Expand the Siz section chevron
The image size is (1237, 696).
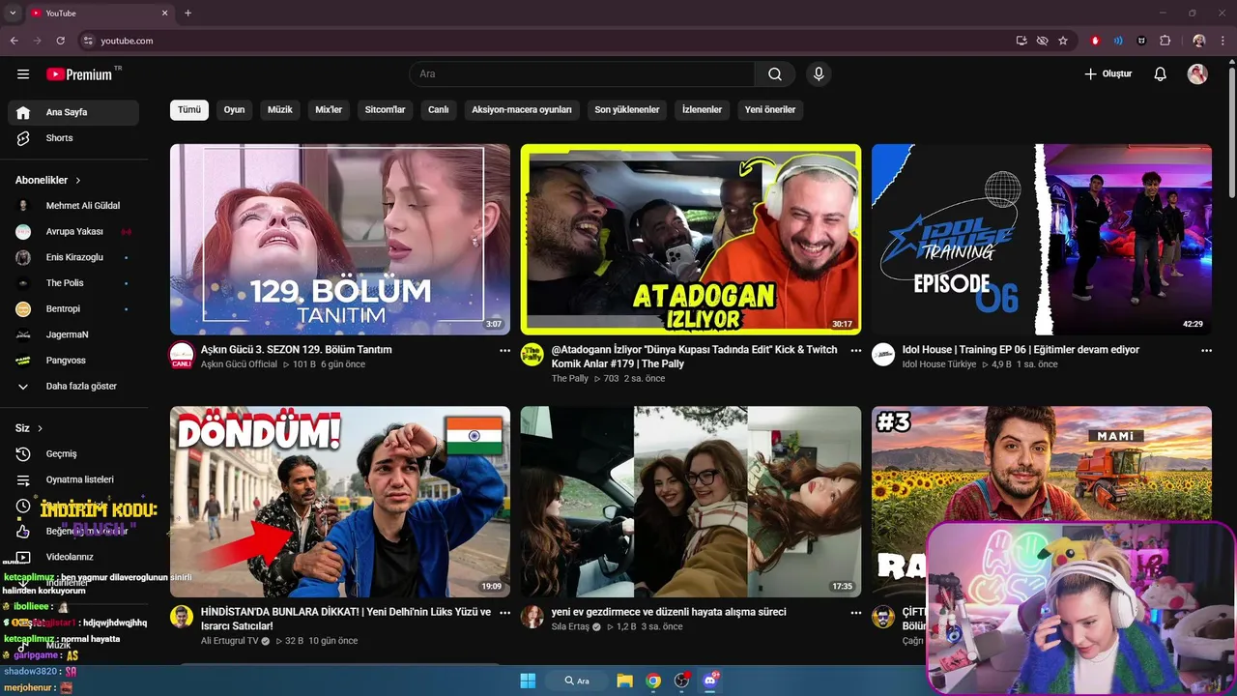click(x=40, y=428)
